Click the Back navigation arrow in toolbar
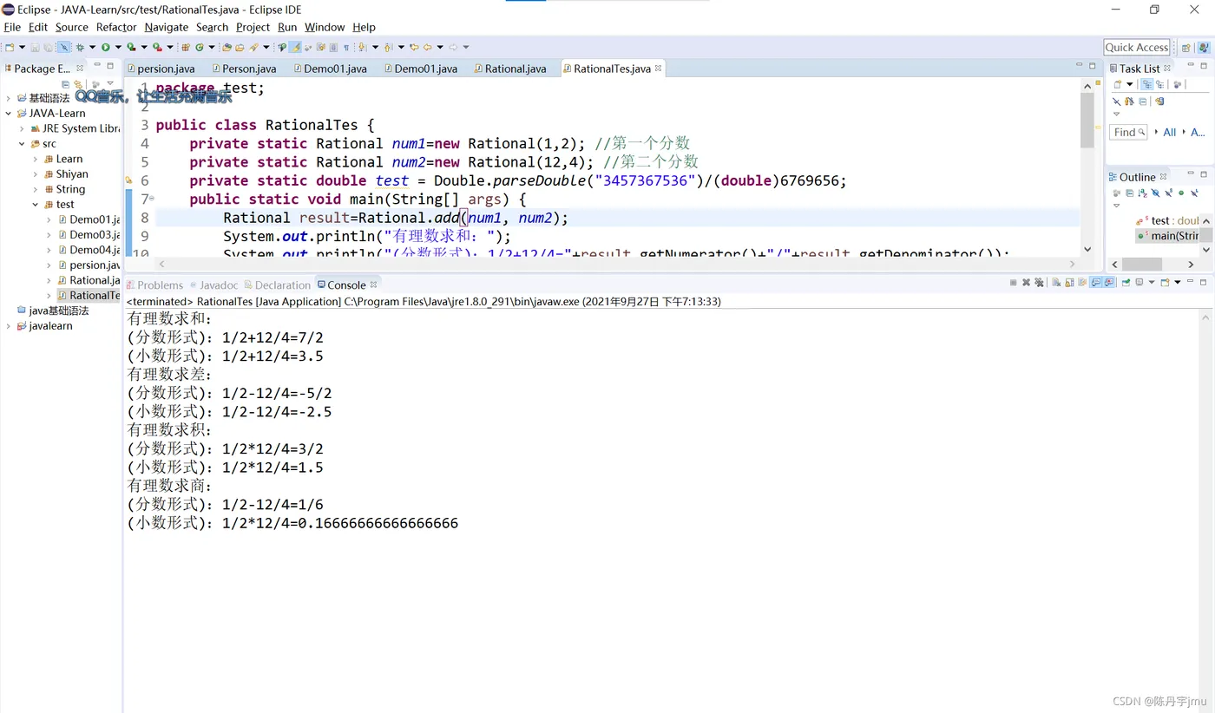The image size is (1215, 713). (x=427, y=47)
